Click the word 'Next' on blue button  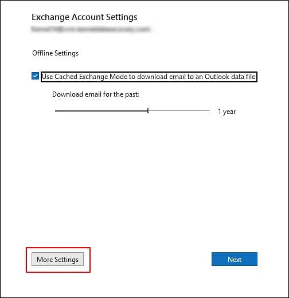[x=235, y=260]
